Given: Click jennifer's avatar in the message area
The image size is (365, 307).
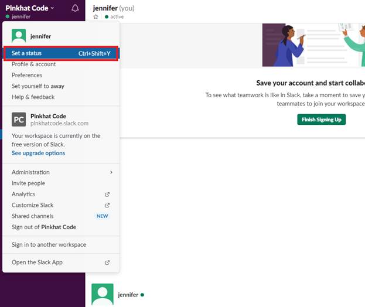Looking at the screenshot, I should coord(103,294).
